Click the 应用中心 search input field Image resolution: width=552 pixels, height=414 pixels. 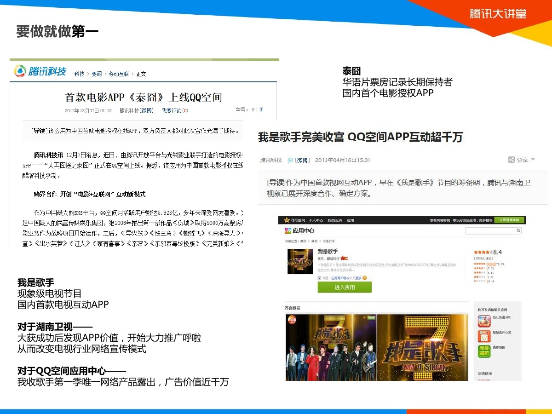490,231
